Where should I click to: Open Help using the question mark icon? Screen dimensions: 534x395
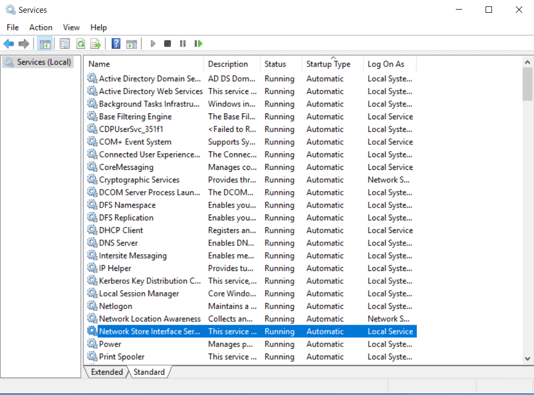116,44
